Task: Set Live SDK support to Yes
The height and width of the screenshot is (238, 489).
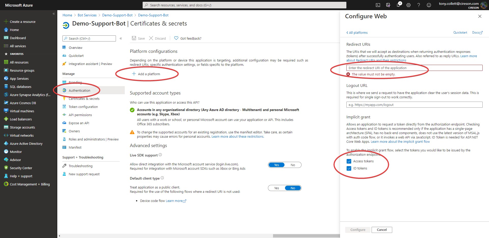Action: coord(277,165)
